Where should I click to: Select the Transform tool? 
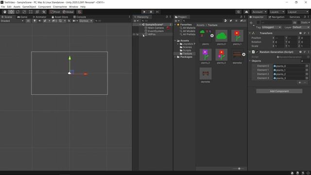(x=37, y=12)
